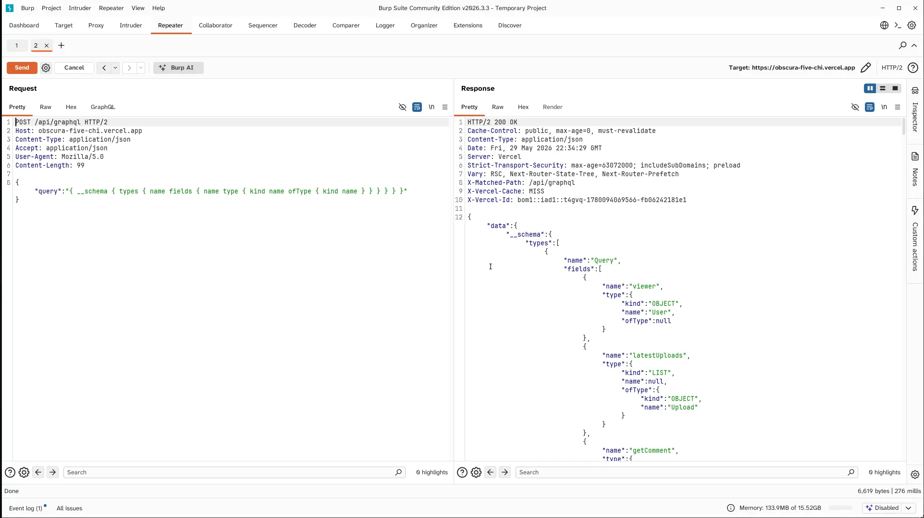Switch to the Proxy tab

96,25
